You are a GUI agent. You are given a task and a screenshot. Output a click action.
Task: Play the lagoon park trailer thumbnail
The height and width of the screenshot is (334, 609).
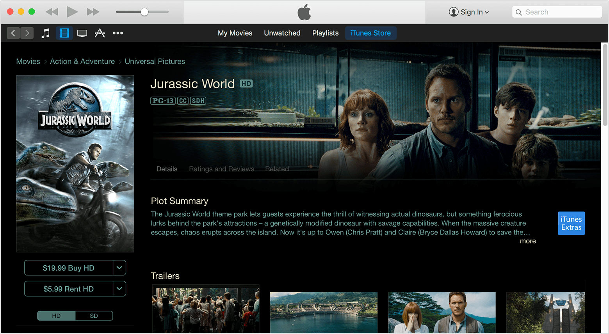click(x=324, y=312)
